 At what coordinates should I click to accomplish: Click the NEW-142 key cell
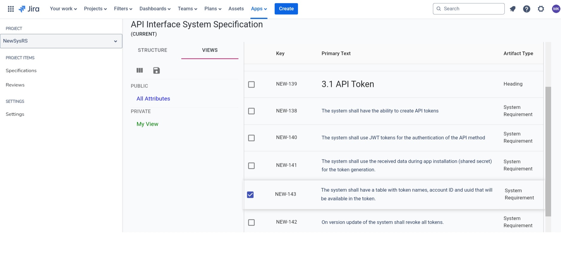coord(287,222)
